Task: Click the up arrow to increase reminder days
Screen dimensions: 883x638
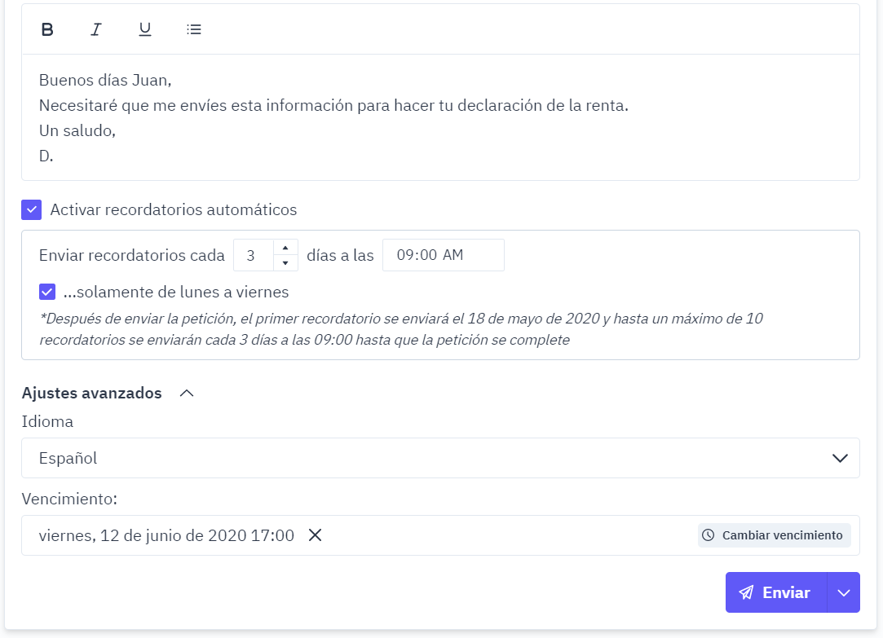Action: click(x=285, y=249)
